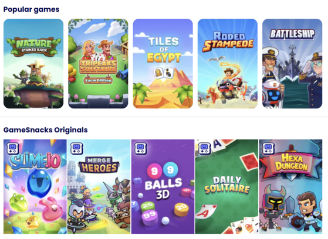Select the Battleship game card
The image size is (328, 239).
point(292,63)
